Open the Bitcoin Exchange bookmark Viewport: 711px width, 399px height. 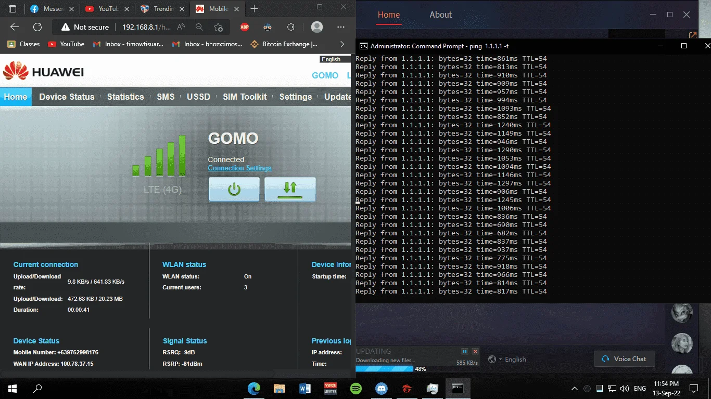(x=284, y=44)
